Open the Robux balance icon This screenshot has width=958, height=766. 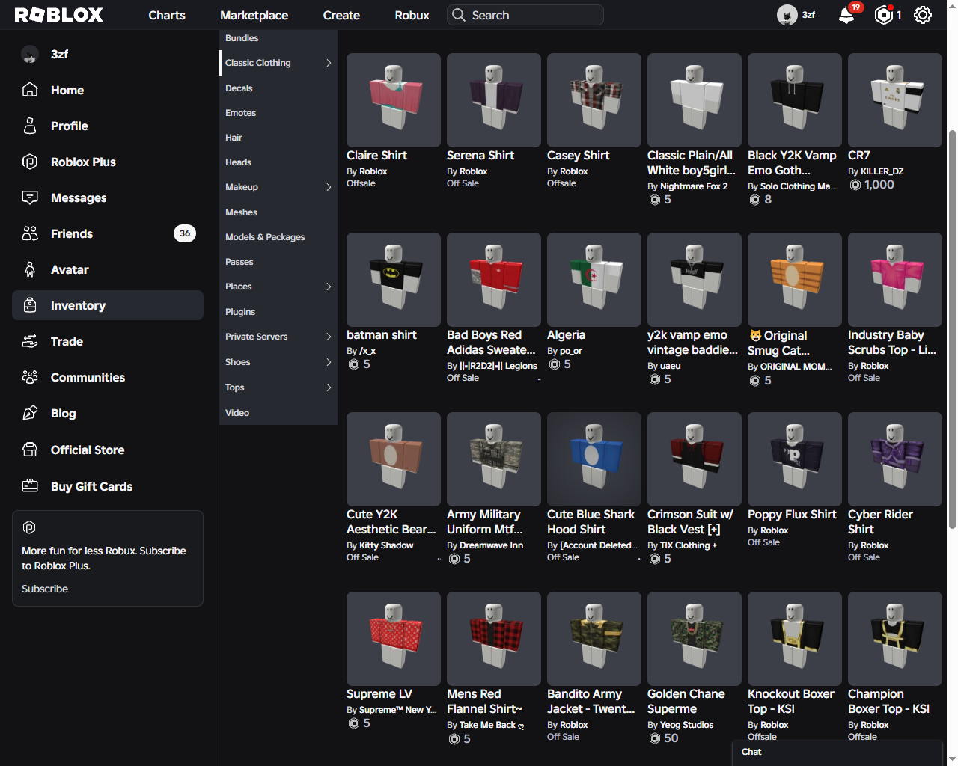coord(884,15)
